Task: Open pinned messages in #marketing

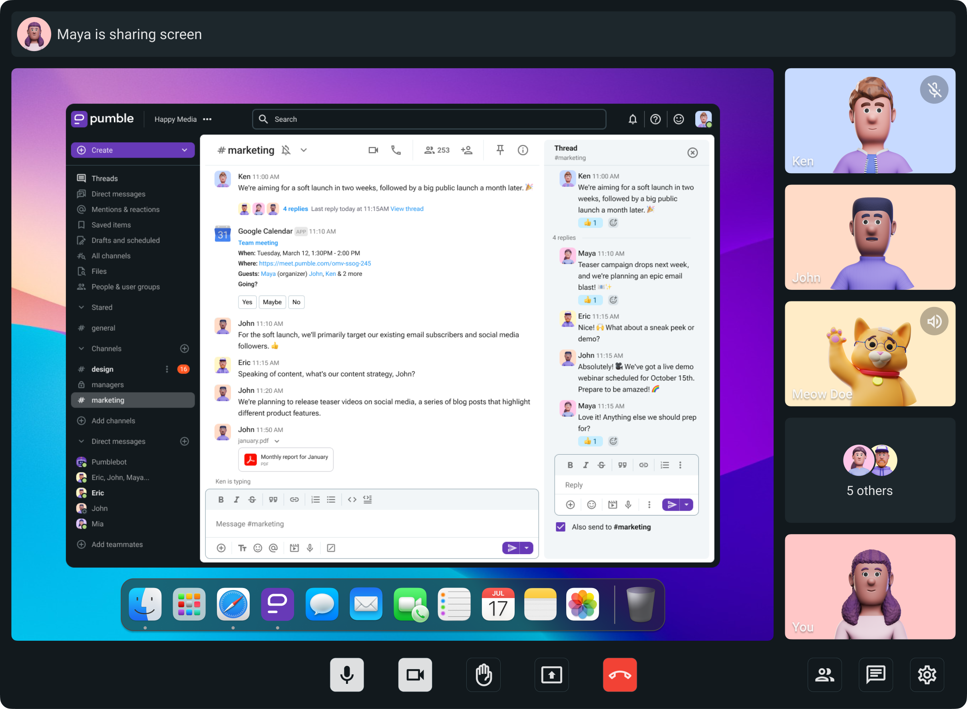Action: click(x=500, y=150)
